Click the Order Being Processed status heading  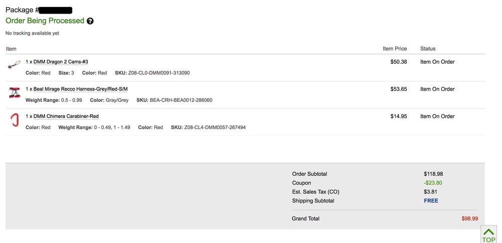coord(45,21)
